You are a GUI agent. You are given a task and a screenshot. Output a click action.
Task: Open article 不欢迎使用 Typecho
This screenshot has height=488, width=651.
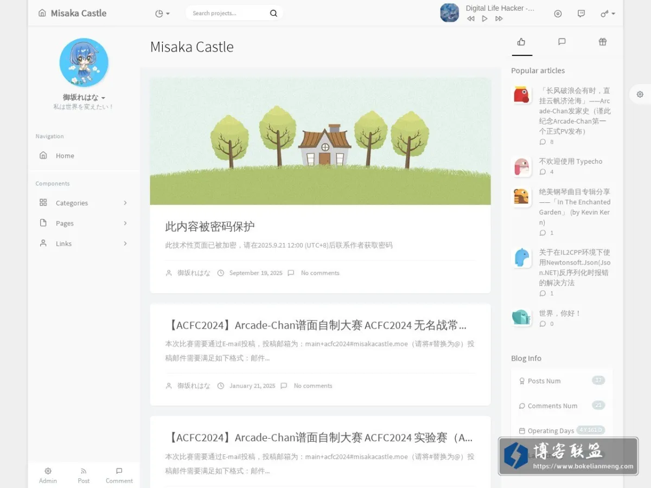pyautogui.click(x=571, y=162)
